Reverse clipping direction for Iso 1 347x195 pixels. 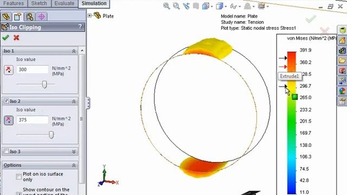tap(9, 70)
